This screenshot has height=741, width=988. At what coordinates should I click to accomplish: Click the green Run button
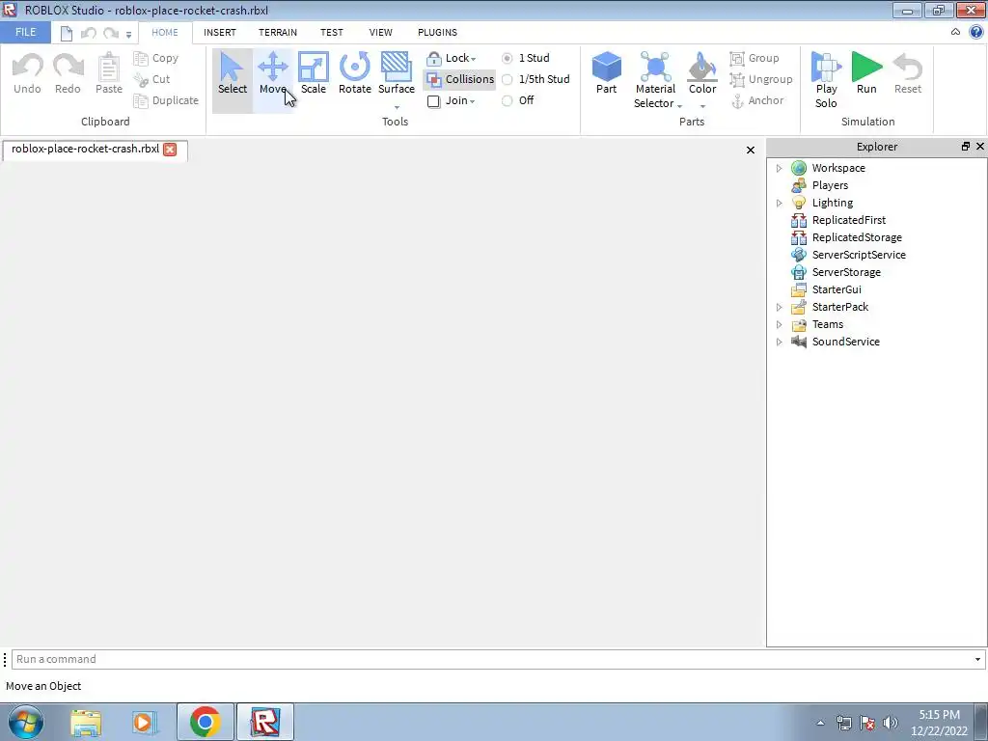[x=866, y=73]
